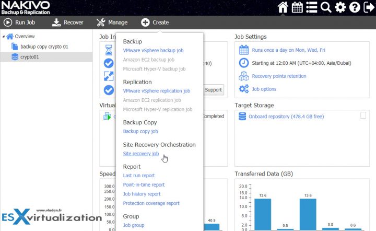Tick the Onboard repository checkbox
The width and height of the screenshot is (376, 231).
click(363, 115)
